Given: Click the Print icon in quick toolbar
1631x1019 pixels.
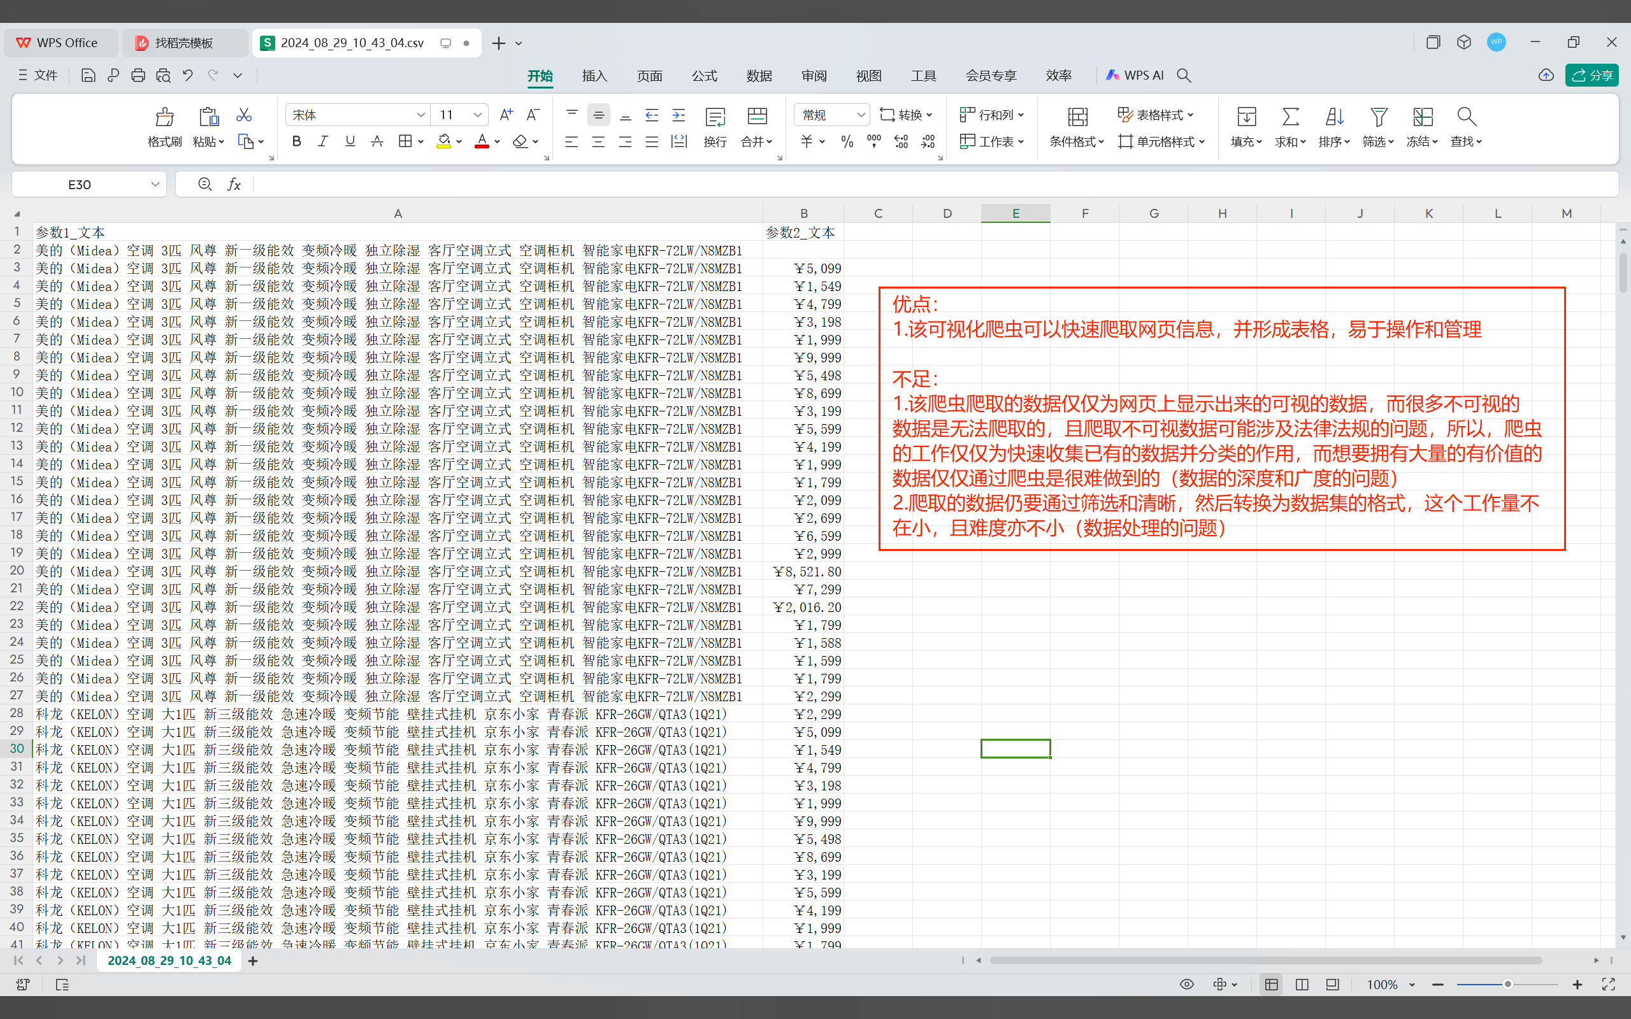Looking at the screenshot, I should pyautogui.click(x=138, y=76).
